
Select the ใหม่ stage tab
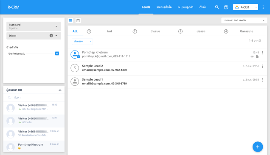click(x=110, y=31)
